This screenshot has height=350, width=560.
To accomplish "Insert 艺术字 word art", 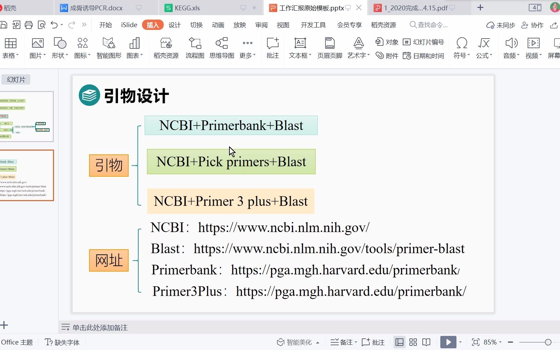I will click(358, 48).
